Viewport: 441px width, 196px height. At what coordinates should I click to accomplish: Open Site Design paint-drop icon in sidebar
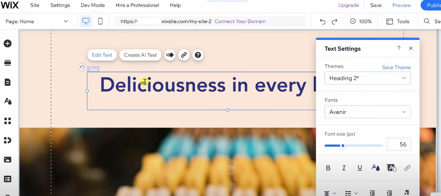[x=8, y=101]
